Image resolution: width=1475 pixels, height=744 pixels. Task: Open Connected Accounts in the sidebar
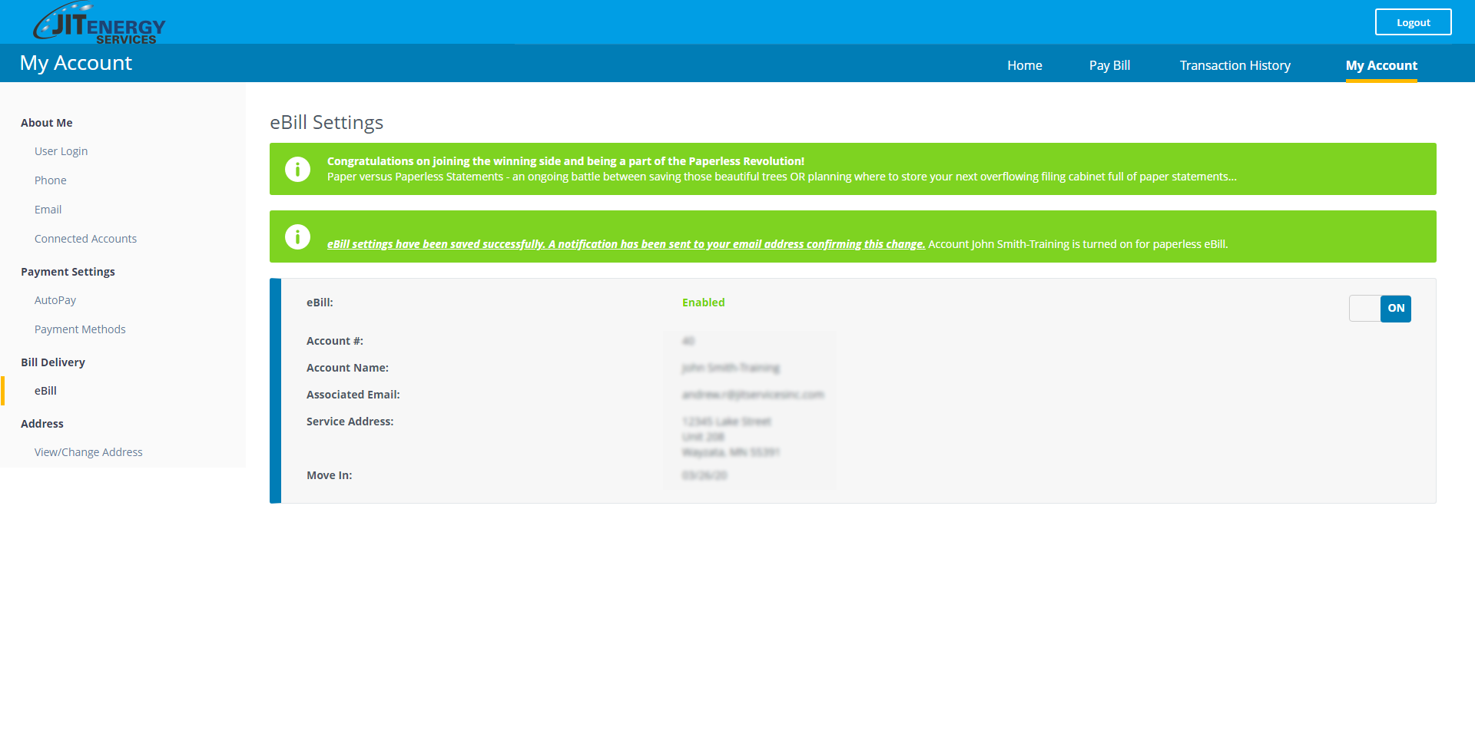pos(85,239)
